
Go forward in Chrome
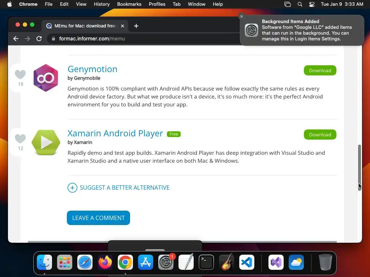click(27, 39)
